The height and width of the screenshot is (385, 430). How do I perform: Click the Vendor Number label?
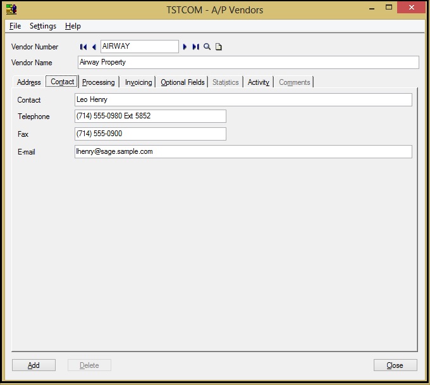pyautogui.click(x=35, y=47)
